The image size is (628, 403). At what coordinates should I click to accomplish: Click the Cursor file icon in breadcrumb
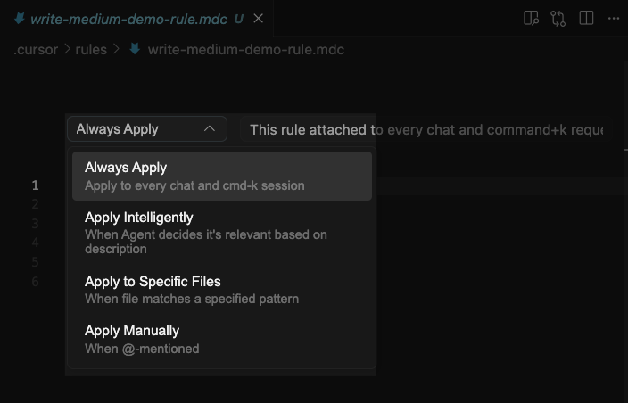click(x=135, y=49)
